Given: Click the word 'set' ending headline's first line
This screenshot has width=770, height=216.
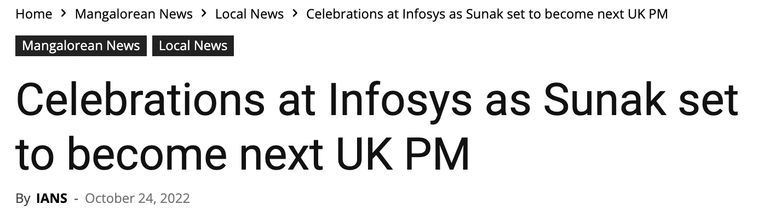Looking at the screenshot, I should [x=708, y=101].
